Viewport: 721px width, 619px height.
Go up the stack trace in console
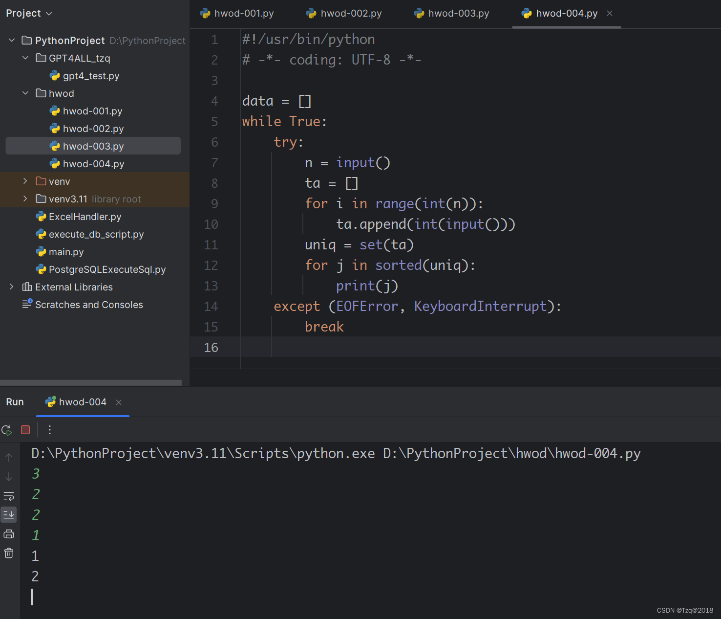(9, 457)
